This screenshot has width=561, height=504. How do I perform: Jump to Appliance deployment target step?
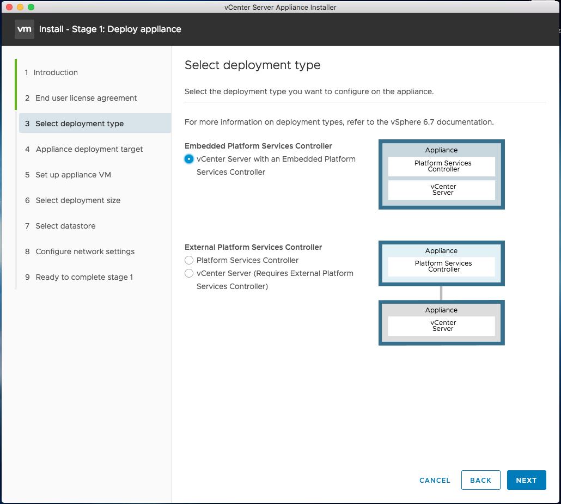click(x=89, y=149)
